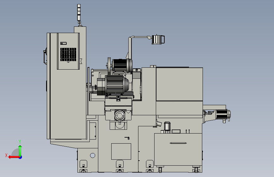Click the Y label of the axis triad
The height and width of the screenshot is (177, 274).
[x=20, y=141]
